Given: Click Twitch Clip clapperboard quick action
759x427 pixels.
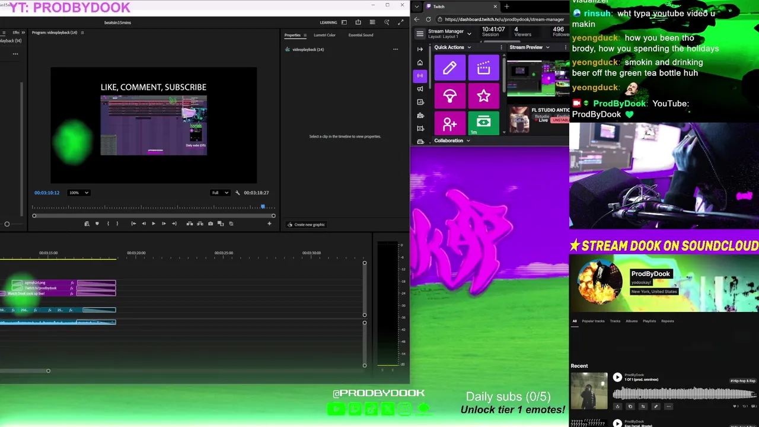Looking at the screenshot, I should point(484,68).
